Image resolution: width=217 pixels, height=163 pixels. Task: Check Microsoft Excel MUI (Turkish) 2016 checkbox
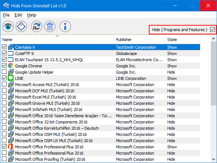coord(4,97)
